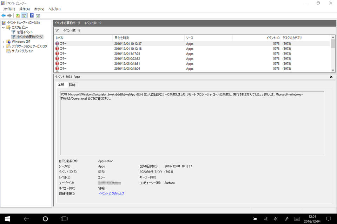This screenshot has width=337, height=224.
Task: Open the 表示(V) menu
Action: [39, 9]
